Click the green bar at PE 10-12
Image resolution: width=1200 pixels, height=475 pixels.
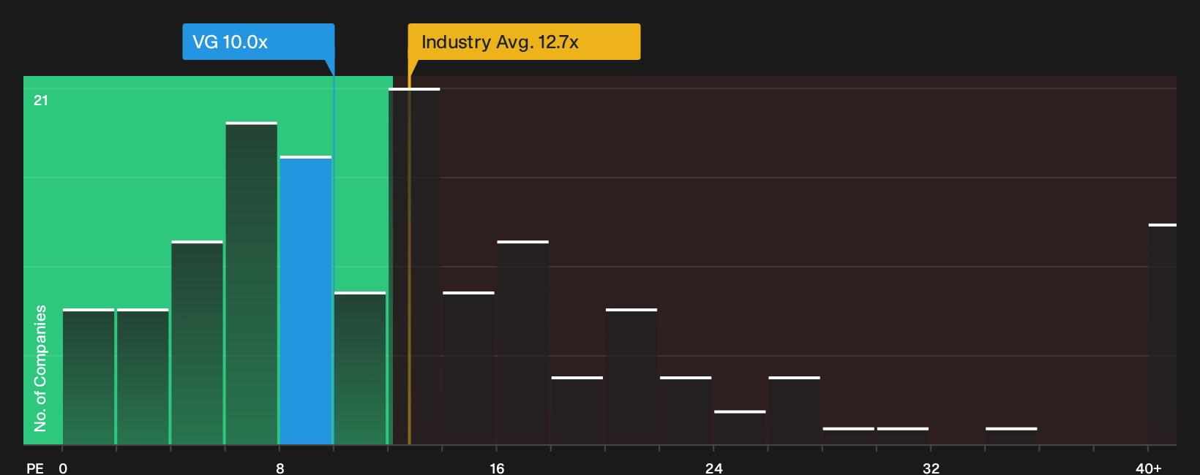tap(360, 368)
